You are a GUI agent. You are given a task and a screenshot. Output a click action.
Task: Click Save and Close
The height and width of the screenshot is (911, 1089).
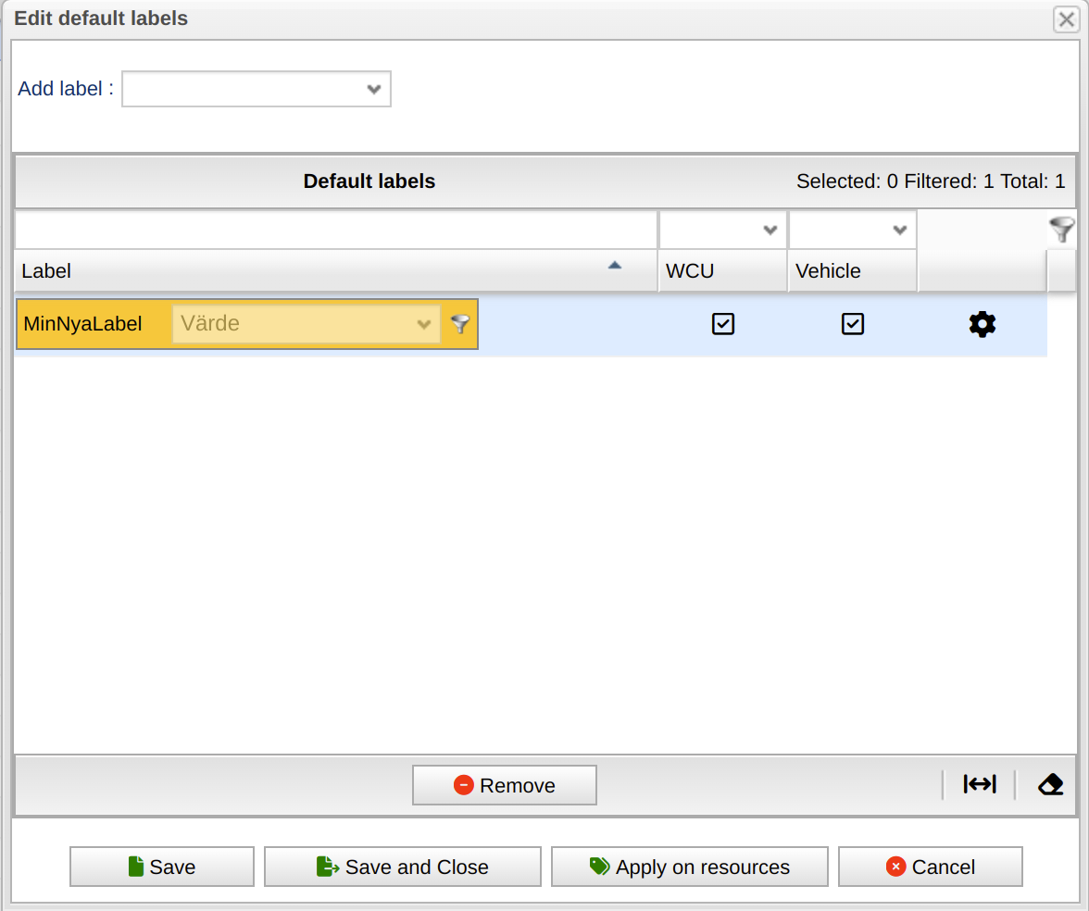(403, 867)
